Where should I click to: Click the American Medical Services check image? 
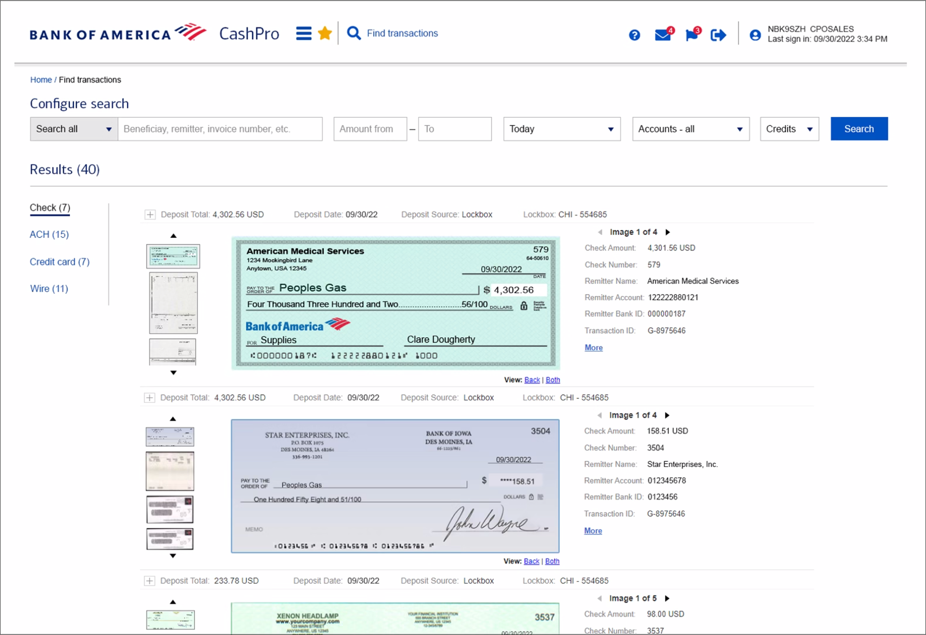395,303
